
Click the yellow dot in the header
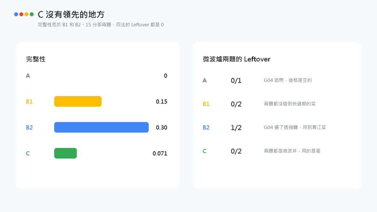(27, 14)
